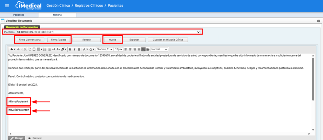
Task: Switch to the Preview mode tab
Action: click(x=35, y=138)
